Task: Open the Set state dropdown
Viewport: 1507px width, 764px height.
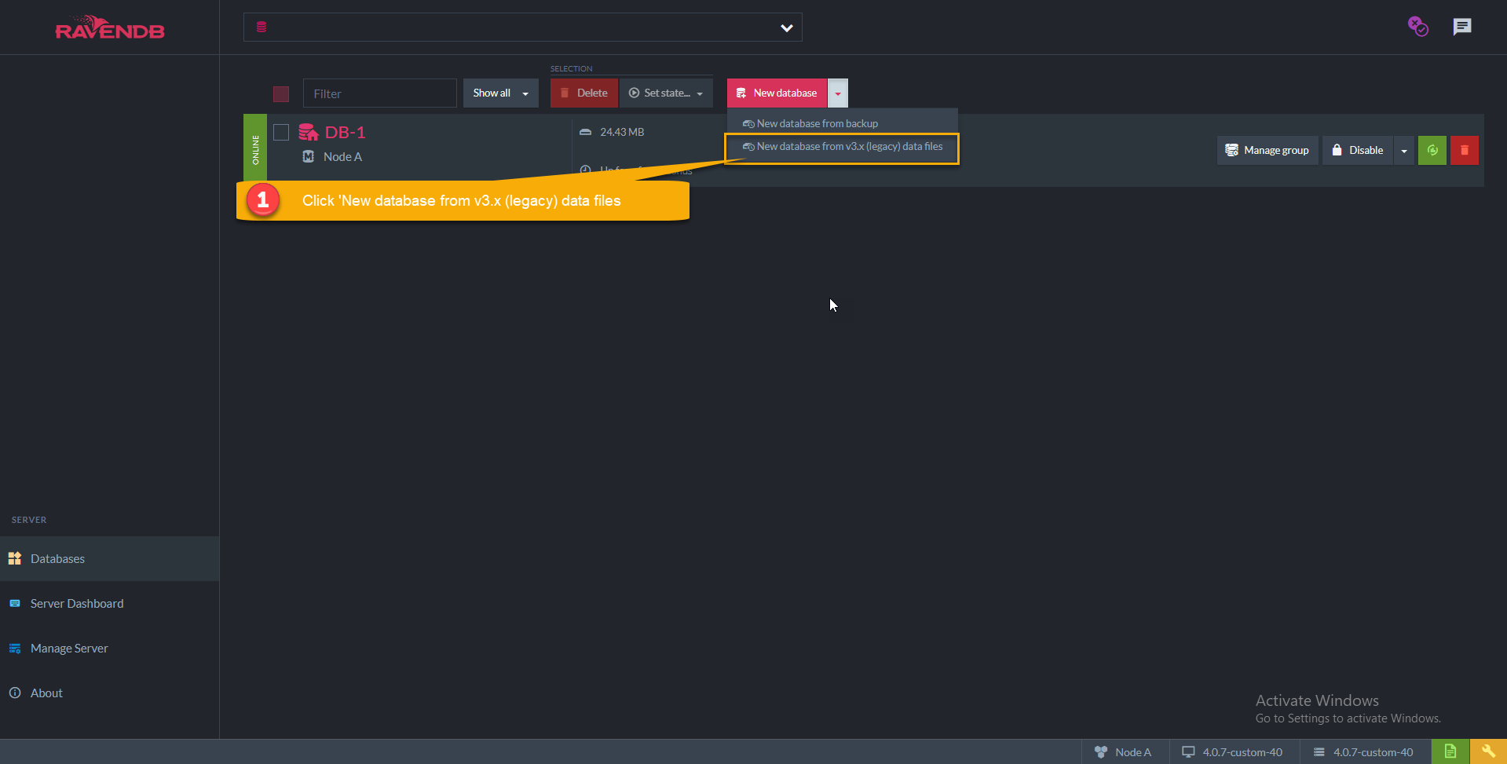Action: pyautogui.click(x=666, y=93)
